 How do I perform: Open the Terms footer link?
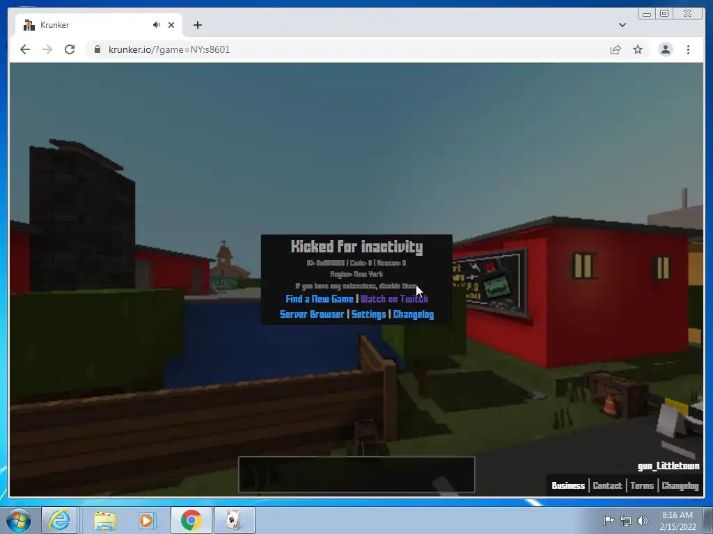641,485
